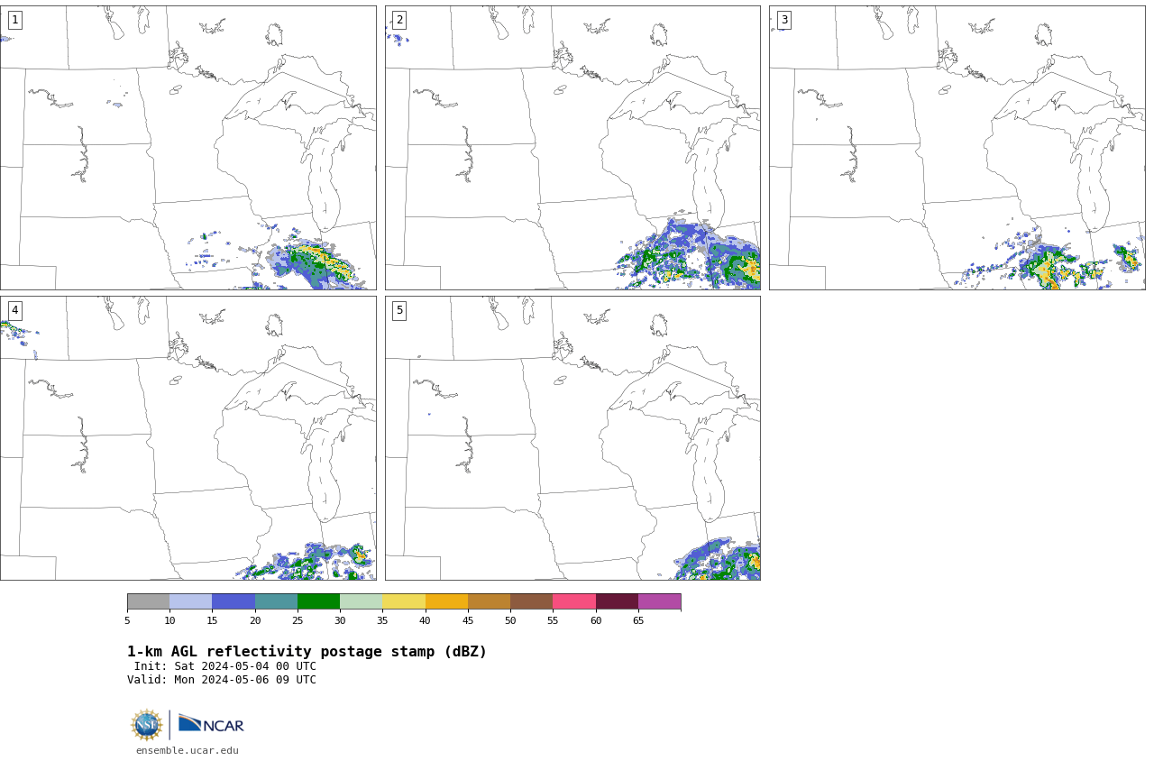Click the NSF logo icon
The image size is (1154, 761).
(x=147, y=725)
